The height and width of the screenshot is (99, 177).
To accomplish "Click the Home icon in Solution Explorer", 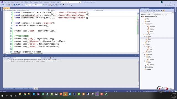I will point(145,10).
